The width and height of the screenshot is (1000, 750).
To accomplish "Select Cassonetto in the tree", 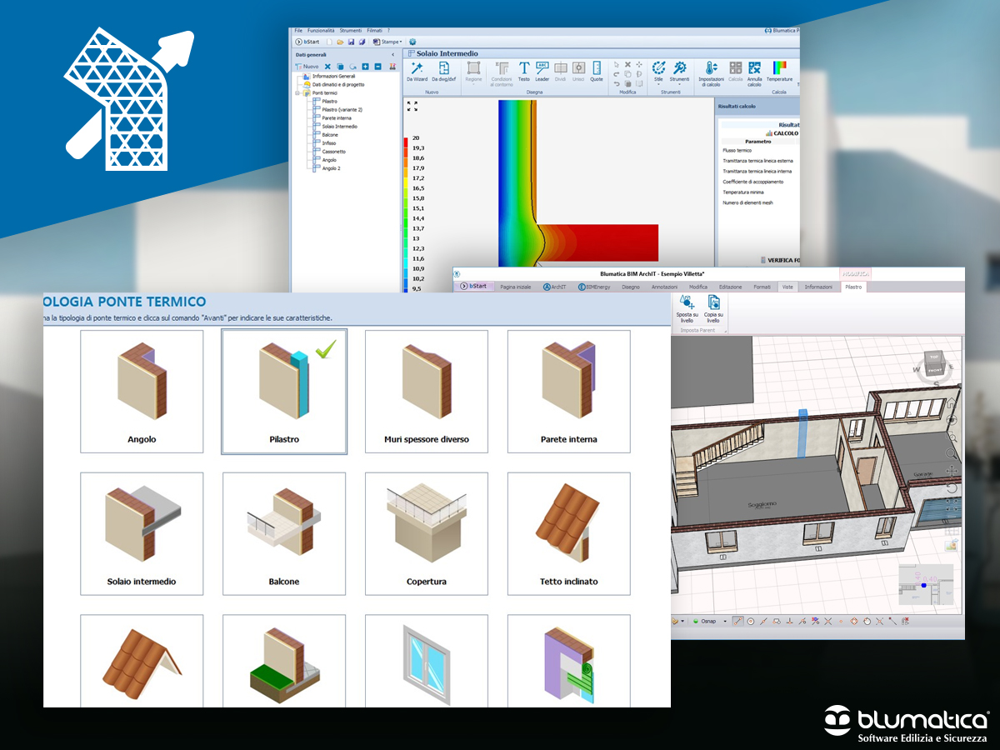I will point(333,152).
